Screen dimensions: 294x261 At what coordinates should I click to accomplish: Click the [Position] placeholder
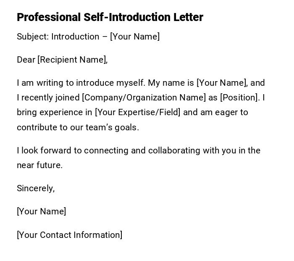pyautogui.click(x=240, y=98)
